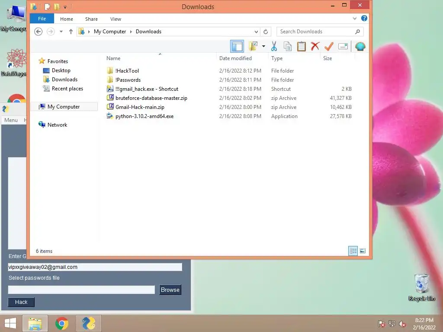Select the !!!gmail_hack.exe shortcut file
This screenshot has width=443, height=332.
(147, 89)
